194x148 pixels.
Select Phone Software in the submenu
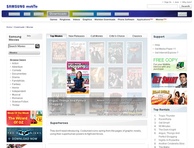click(x=126, y=20)
